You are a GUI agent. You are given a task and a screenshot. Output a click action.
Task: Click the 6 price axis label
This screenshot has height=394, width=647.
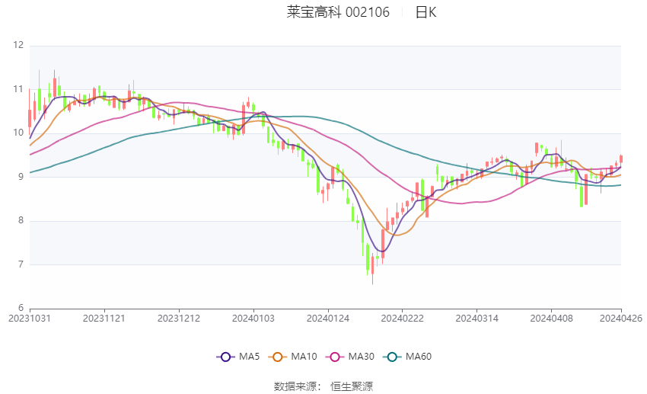coord(21,308)
